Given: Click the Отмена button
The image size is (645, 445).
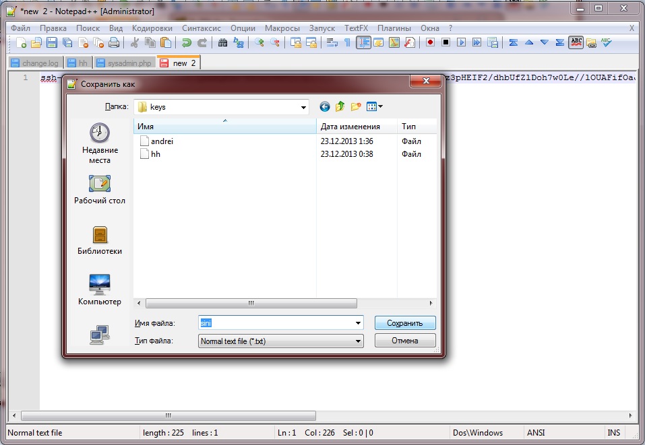Looking at the screenshot, I should point(405,341).
